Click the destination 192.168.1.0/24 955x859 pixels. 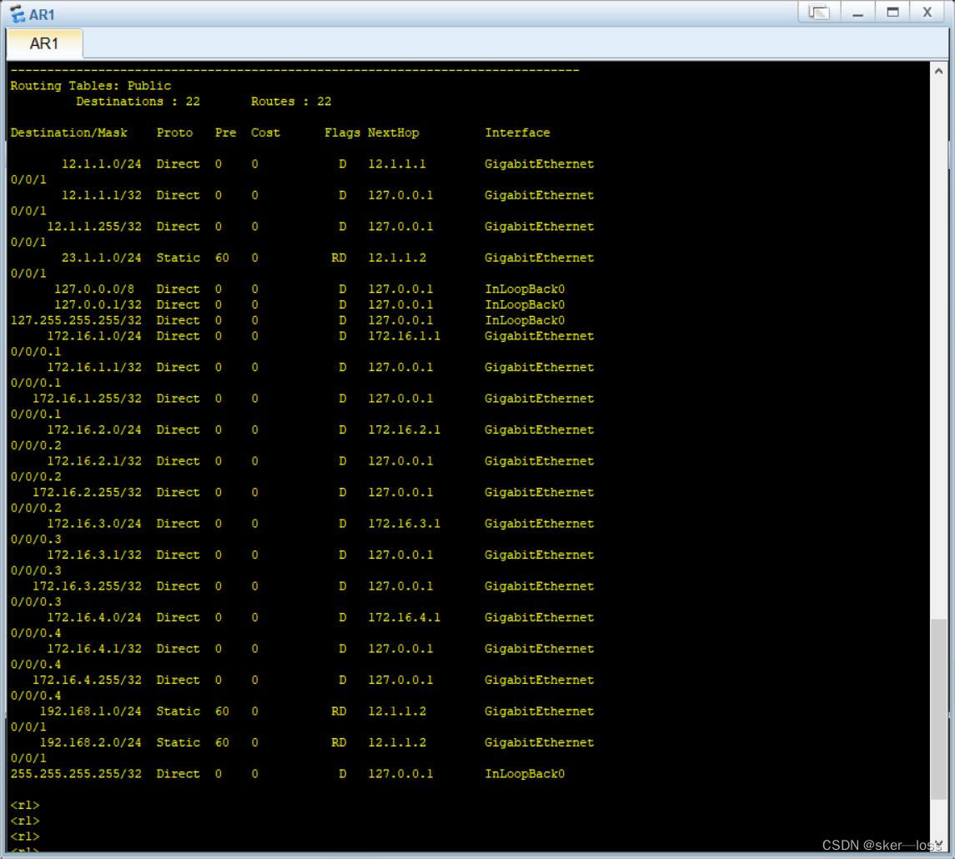tap(90, 711)
